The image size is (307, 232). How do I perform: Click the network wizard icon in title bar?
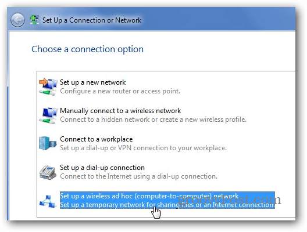pyautogui.click(x=34, y=20)
